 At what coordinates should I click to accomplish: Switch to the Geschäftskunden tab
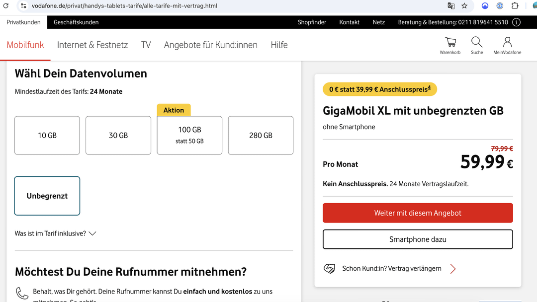coord(76,22)
